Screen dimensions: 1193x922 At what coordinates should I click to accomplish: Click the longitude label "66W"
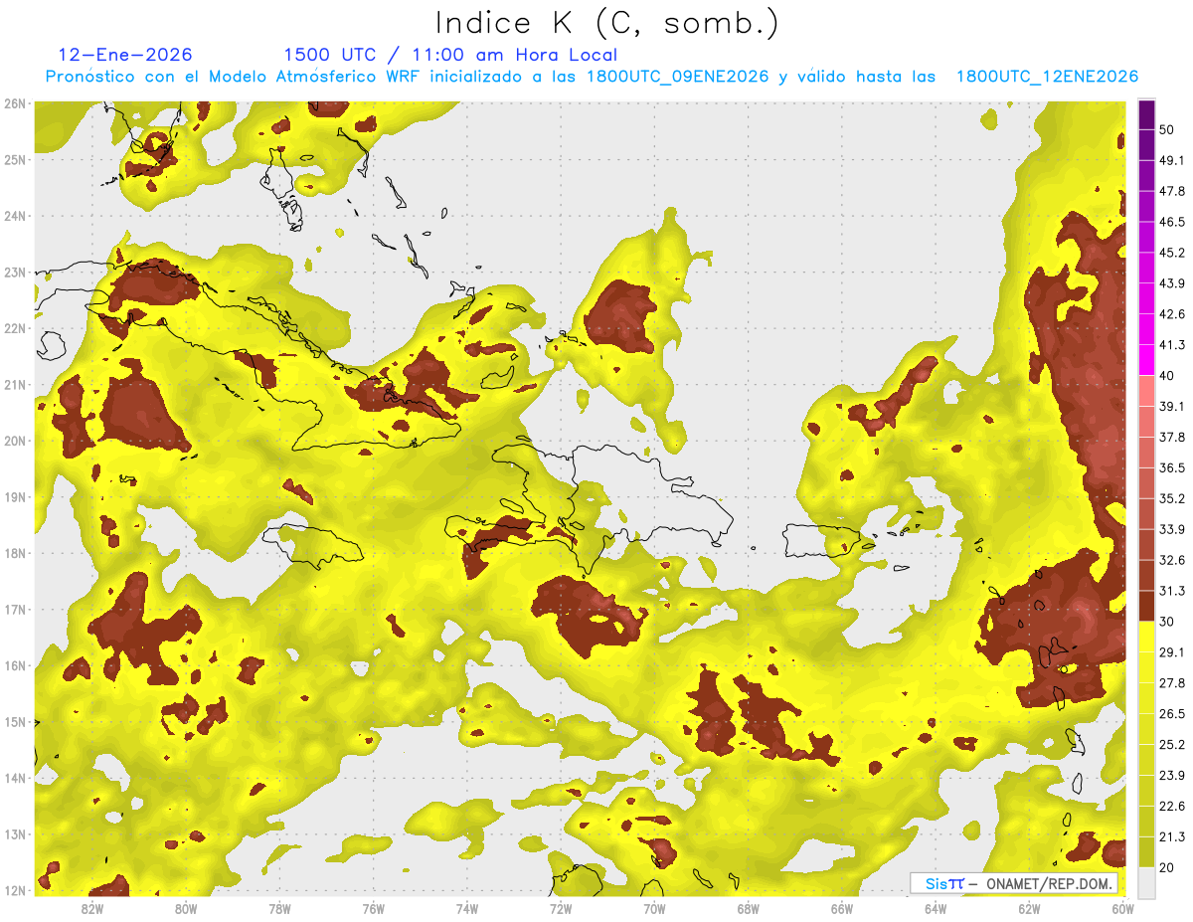tap(842, 908)
